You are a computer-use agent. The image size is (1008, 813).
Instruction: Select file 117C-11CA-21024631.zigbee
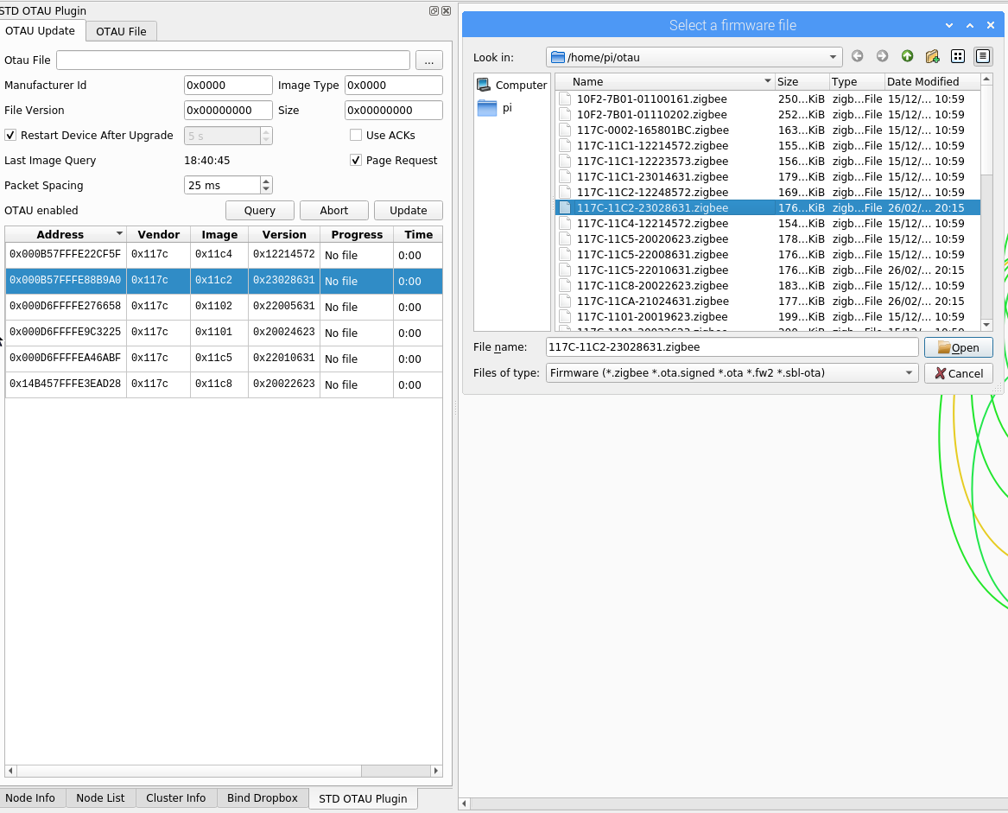click(x=768, y=301)
